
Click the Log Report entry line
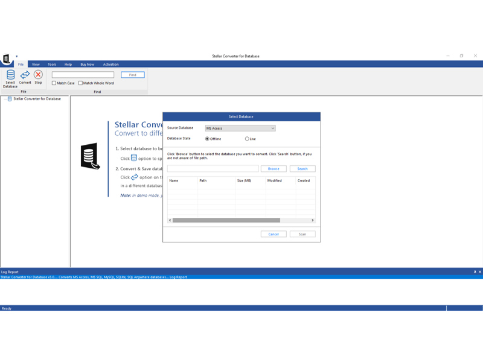241,277
